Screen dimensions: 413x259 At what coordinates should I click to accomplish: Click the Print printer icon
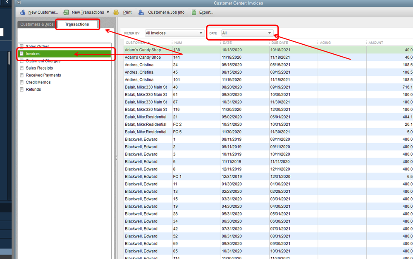(116, 12)
